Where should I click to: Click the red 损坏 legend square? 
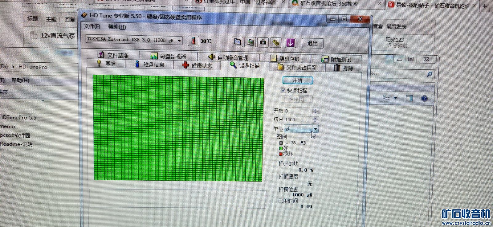[x=281, y=154]
